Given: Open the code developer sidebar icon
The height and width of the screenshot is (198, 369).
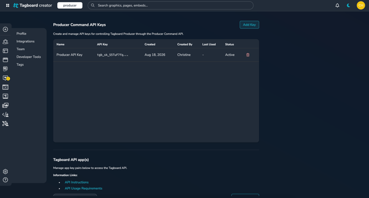Looking at the screenshot, I should point(5,114).
